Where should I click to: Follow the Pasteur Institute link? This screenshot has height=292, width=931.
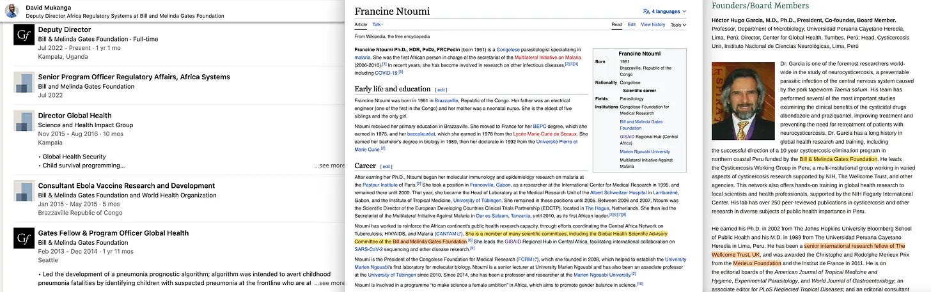coord(379,185)
